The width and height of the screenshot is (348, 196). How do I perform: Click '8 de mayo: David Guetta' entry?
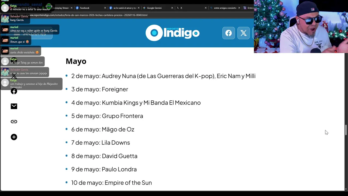coord(104,156)
